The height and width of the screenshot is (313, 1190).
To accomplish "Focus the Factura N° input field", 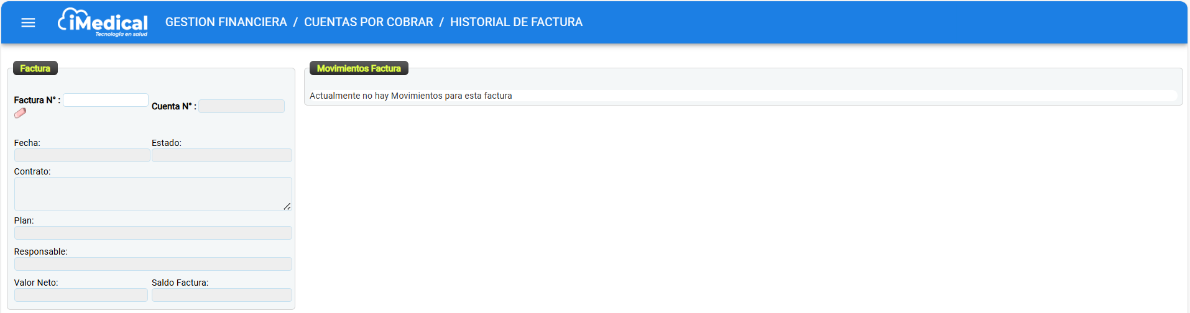I will 106,100.
